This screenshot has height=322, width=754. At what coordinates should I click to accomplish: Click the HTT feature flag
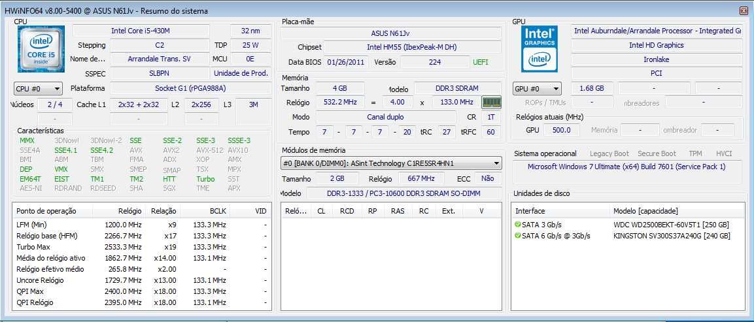[169, 179]
